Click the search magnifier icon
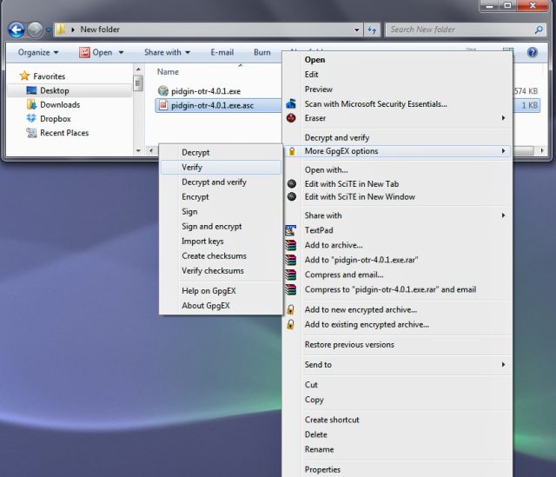 (539, 30)
